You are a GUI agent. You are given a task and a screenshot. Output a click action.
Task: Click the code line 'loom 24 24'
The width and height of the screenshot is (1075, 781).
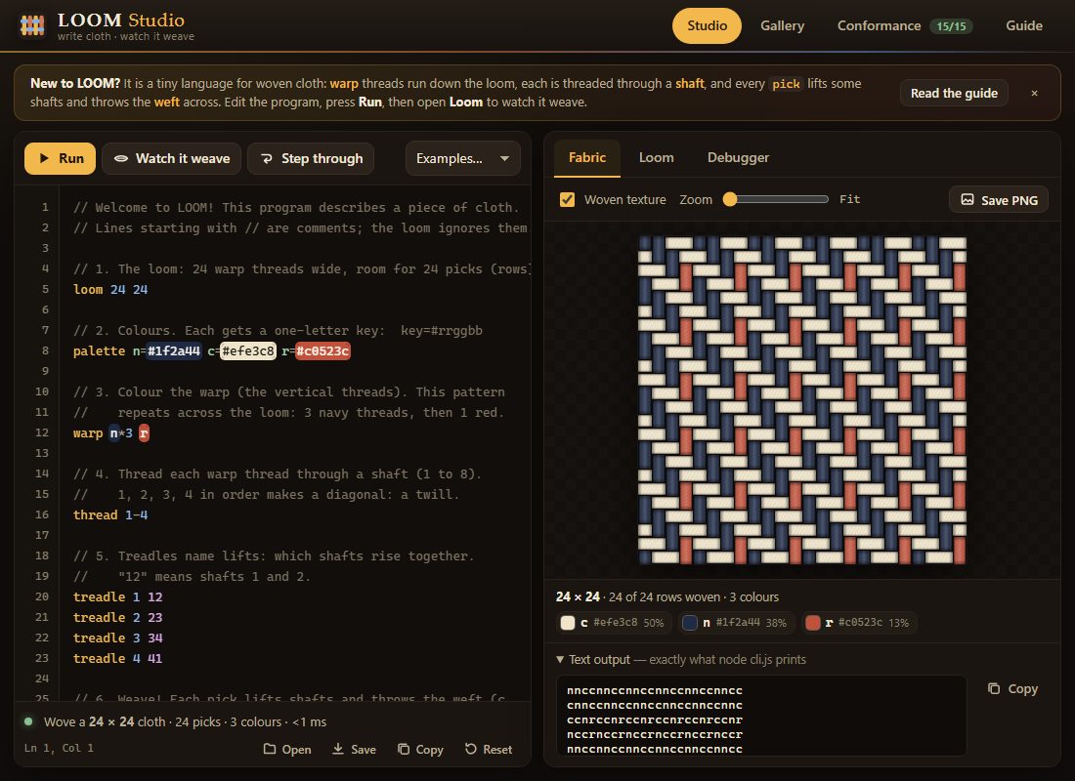(110, 289)
